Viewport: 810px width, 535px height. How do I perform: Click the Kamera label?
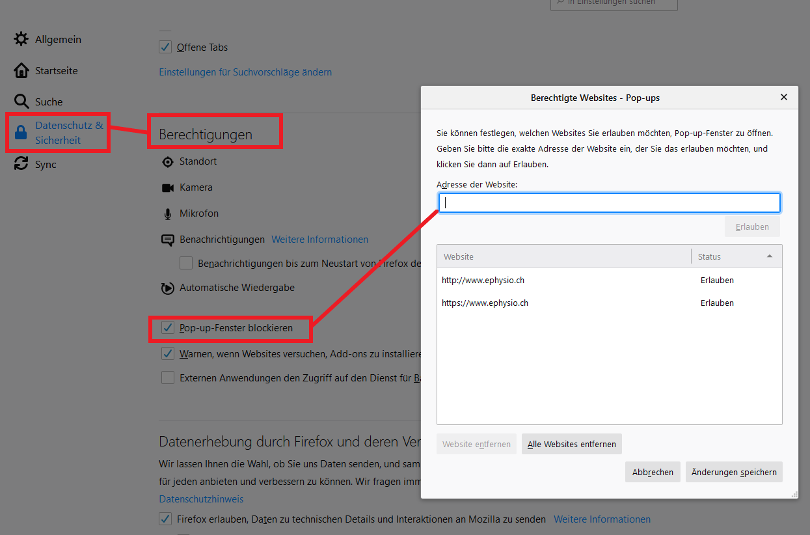(196, 187)
